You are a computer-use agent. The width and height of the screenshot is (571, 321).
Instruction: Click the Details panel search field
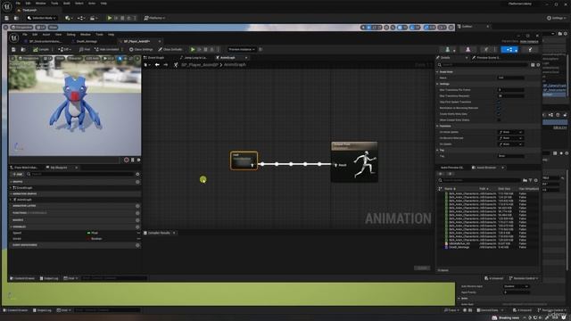pyautogui.click(x=484, y=65)
